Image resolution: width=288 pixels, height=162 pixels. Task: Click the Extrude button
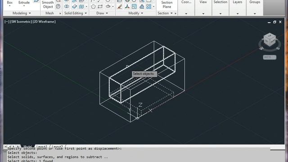coord(24,2)
